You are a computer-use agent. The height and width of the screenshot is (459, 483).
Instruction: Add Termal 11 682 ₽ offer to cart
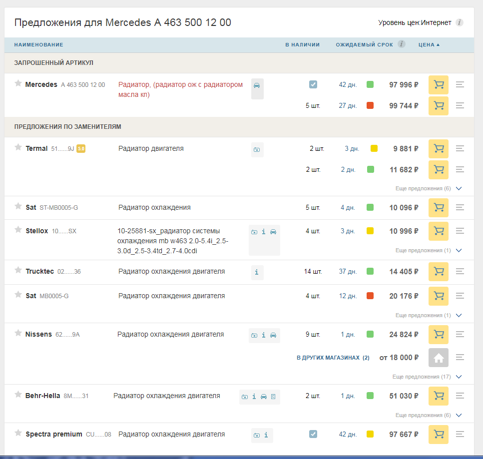(x=439, y=170)
